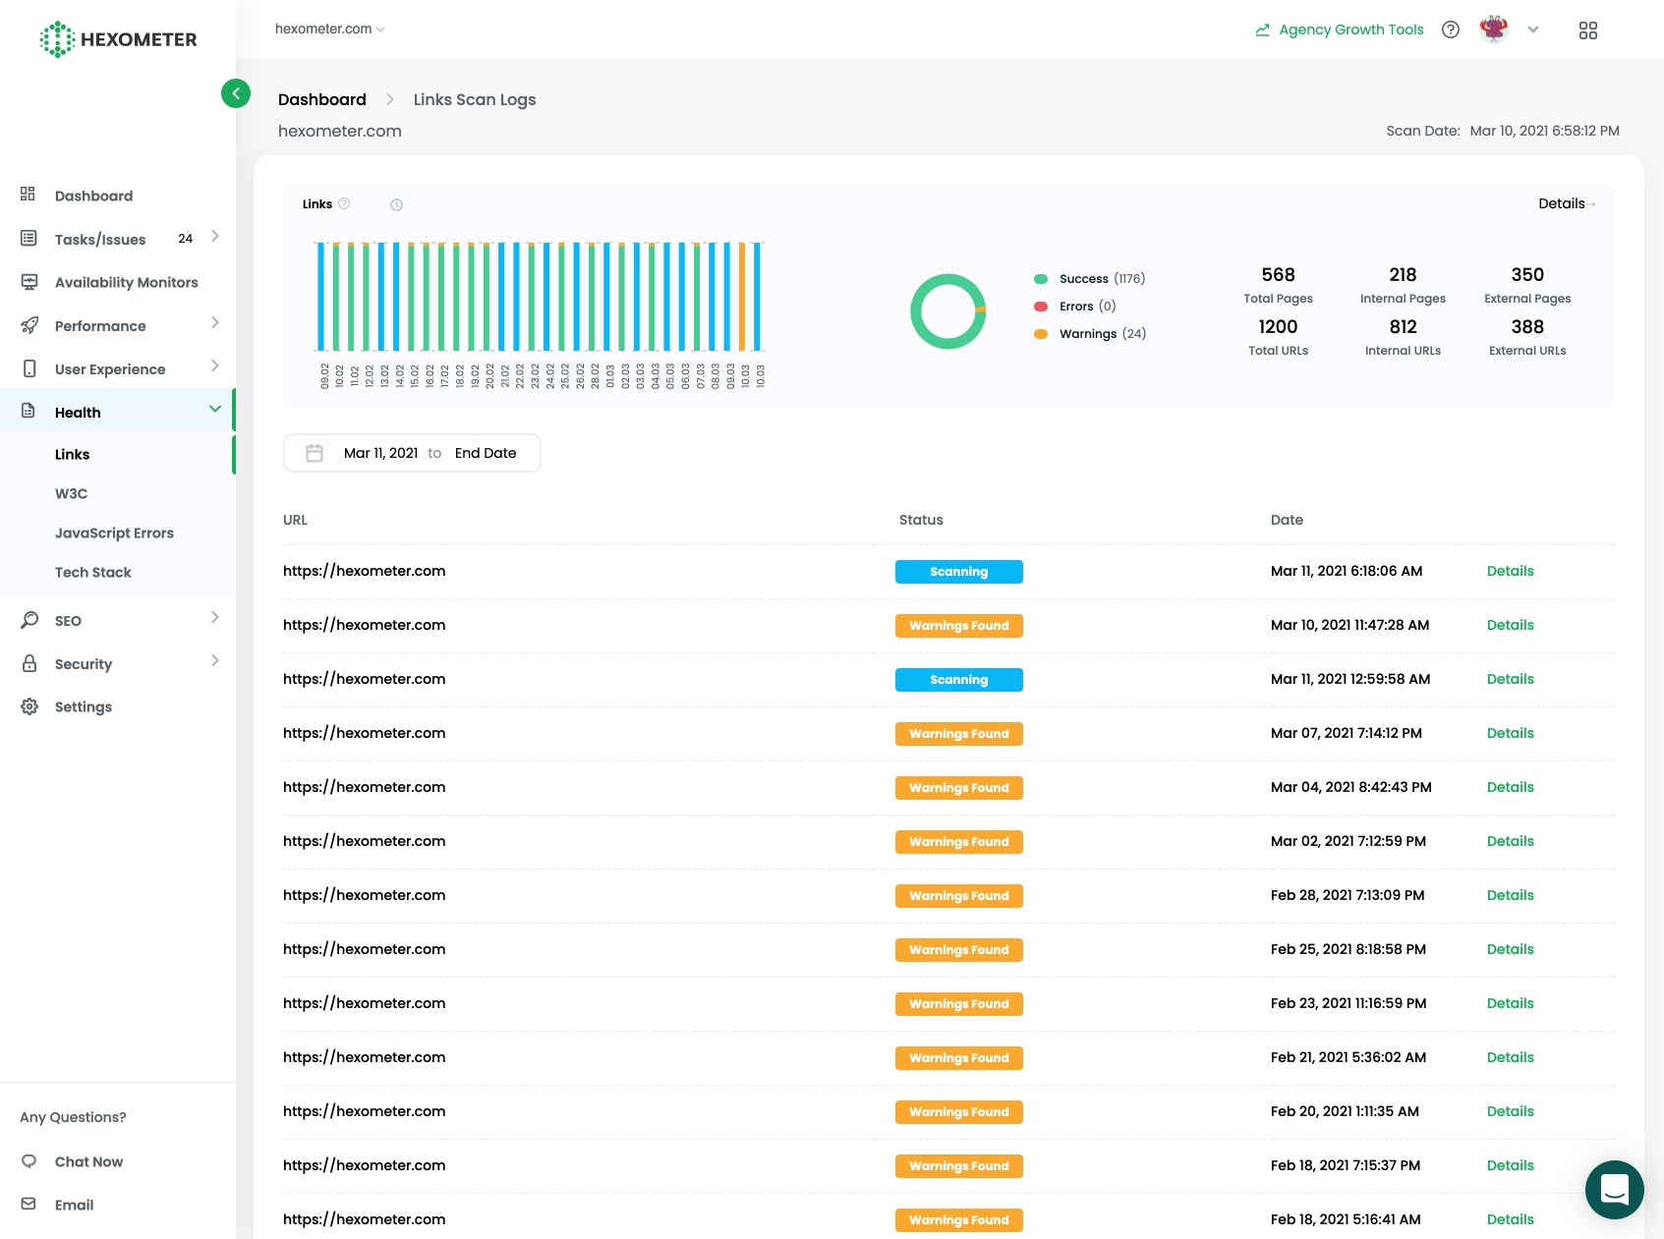Collapse sidebar with green arrow button
1664x1239 pixels.
(236, 93)
